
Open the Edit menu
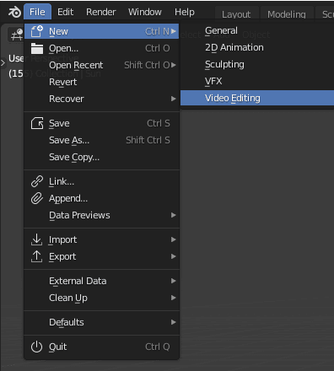[65, 12]
